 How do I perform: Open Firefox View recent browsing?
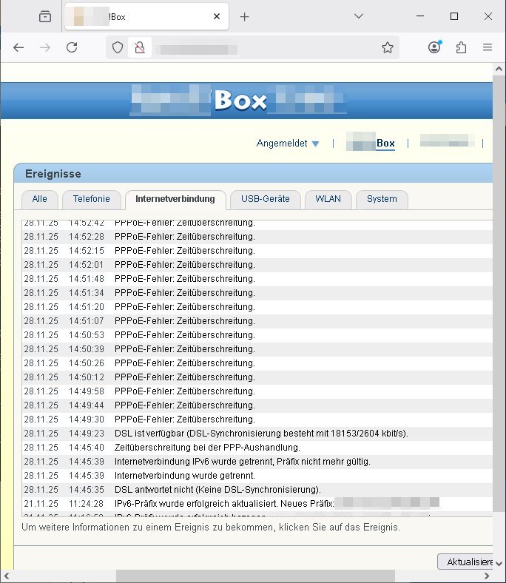coord(45,17)
